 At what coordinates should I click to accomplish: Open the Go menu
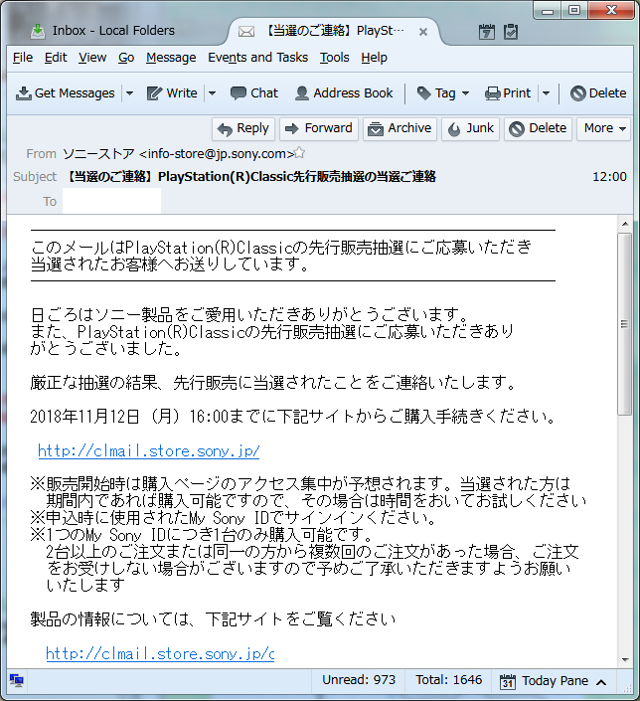pyautogui.click(x=126, y=58)
